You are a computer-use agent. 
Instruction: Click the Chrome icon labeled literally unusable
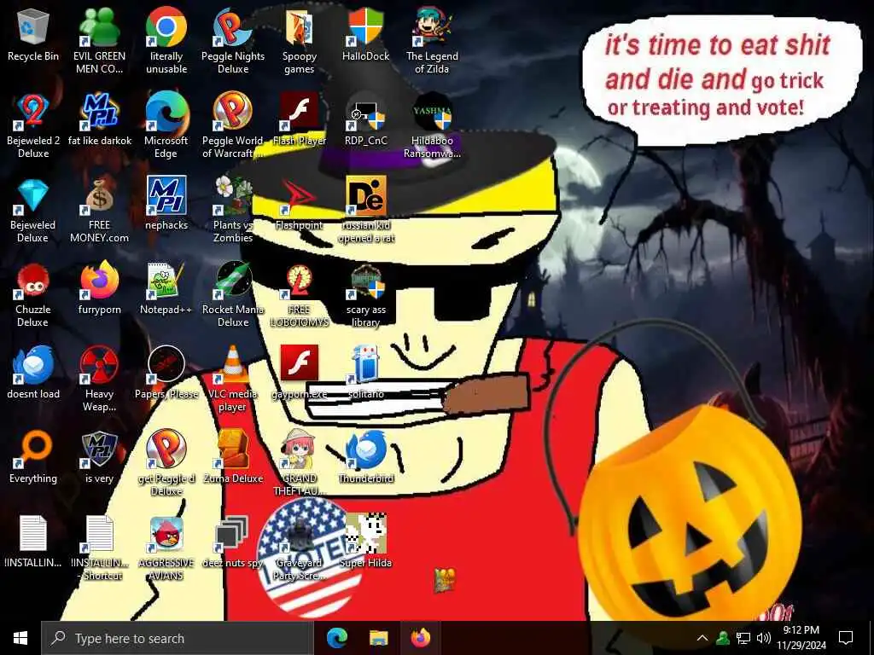pyautogui.click(x=166, y=28)
